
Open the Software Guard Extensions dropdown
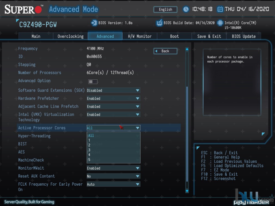tap(114, 90)
